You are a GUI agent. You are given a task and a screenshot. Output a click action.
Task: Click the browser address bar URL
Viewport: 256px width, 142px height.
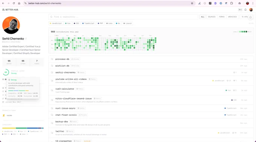45,3
